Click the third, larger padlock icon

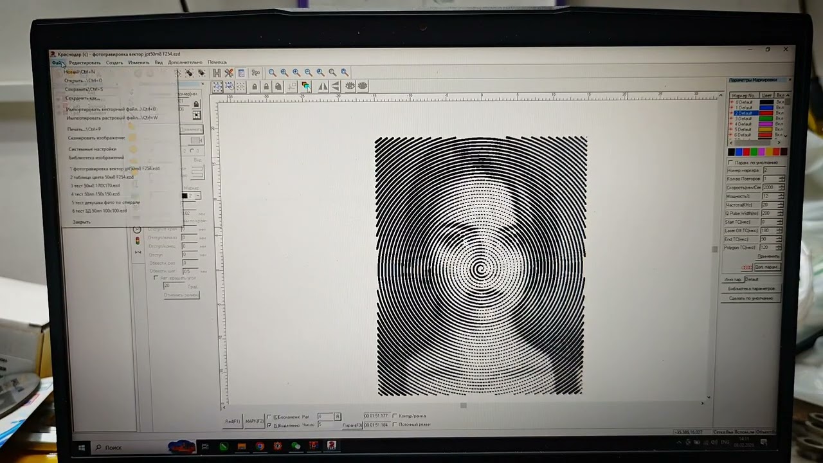[x=278, y=86]
